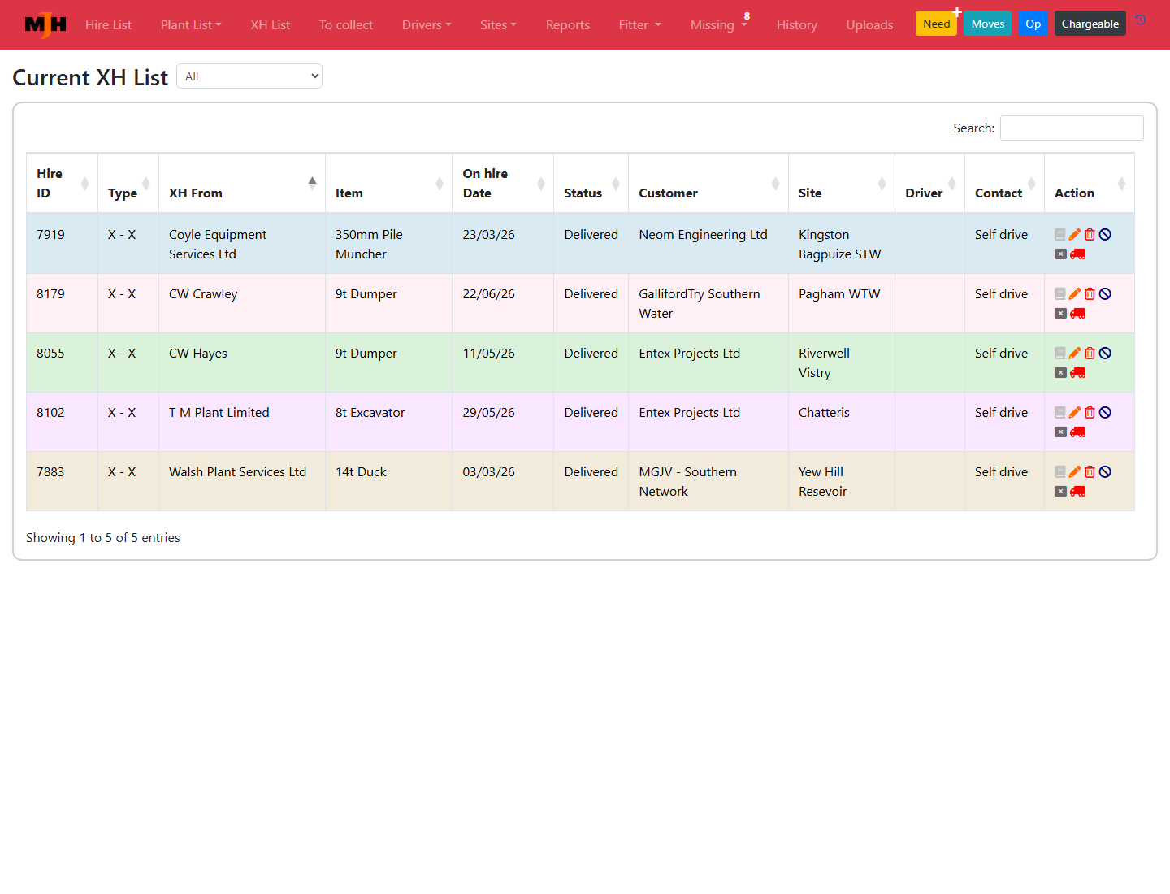Image resolution: width=1170 pixels, height=894 pixels.
Task: Click the grey X square icon for hire 7883
Action: pyautogui.click(x=1060, y=491)
